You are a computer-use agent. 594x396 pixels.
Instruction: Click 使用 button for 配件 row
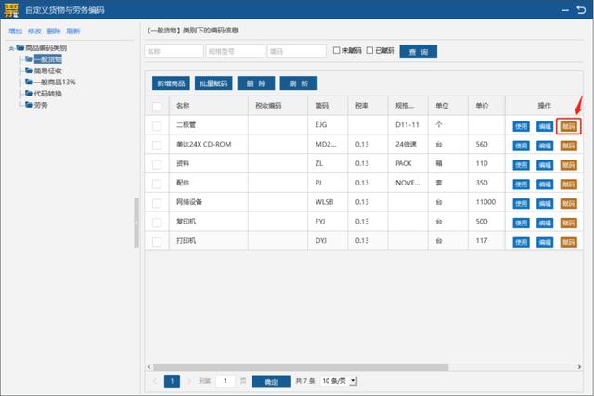(x=521, y=184)
